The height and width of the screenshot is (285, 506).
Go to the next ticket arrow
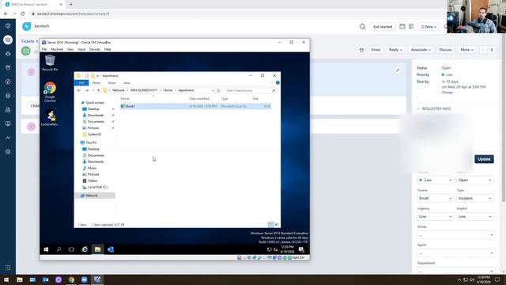(x=492, y=50)
